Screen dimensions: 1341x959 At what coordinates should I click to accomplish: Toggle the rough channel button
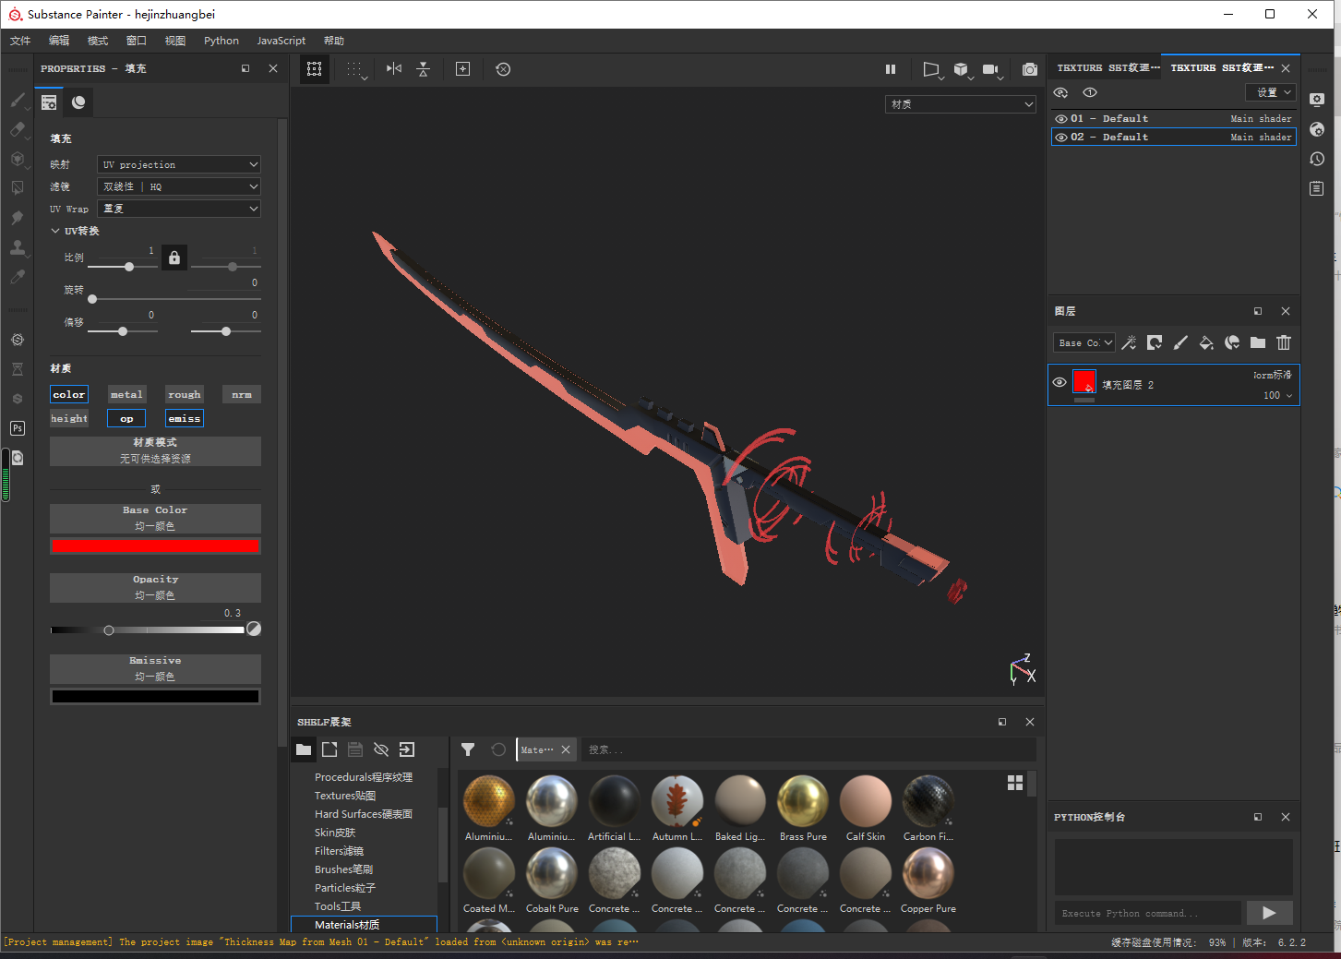(x=185, y=394)
